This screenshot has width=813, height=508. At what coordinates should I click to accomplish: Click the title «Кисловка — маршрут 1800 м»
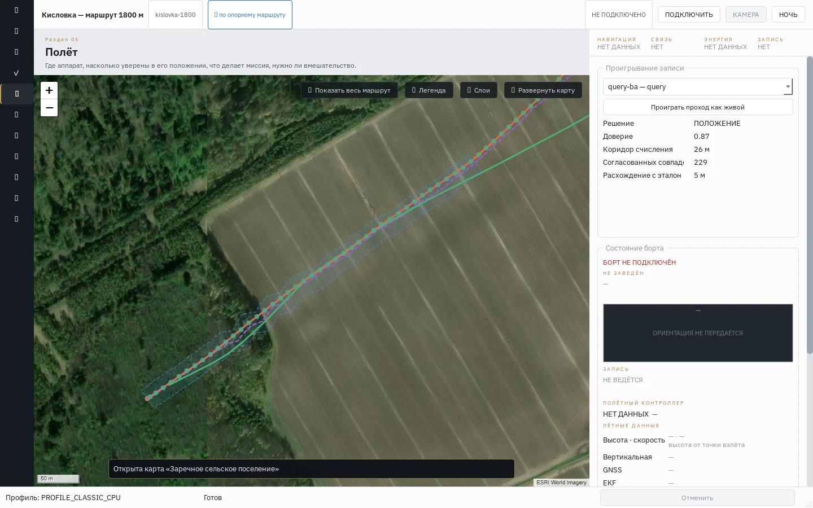click(x=93, y=15)
